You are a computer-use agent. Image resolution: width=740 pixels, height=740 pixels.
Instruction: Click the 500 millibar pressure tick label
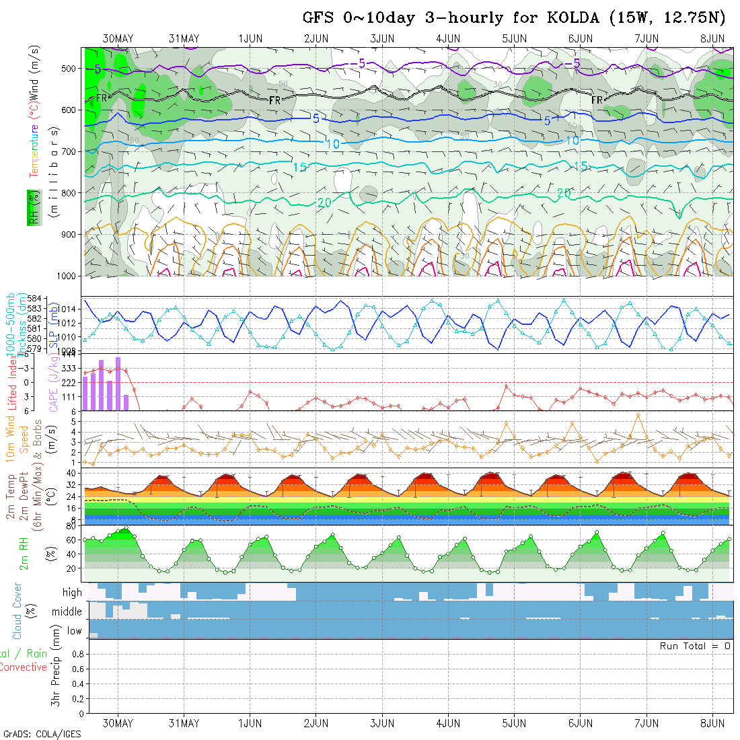pyautogui.click(x=69, y=68)
